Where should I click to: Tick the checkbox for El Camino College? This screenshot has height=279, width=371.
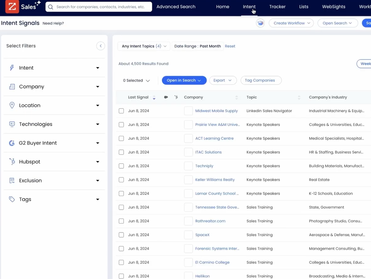(121, 262)
